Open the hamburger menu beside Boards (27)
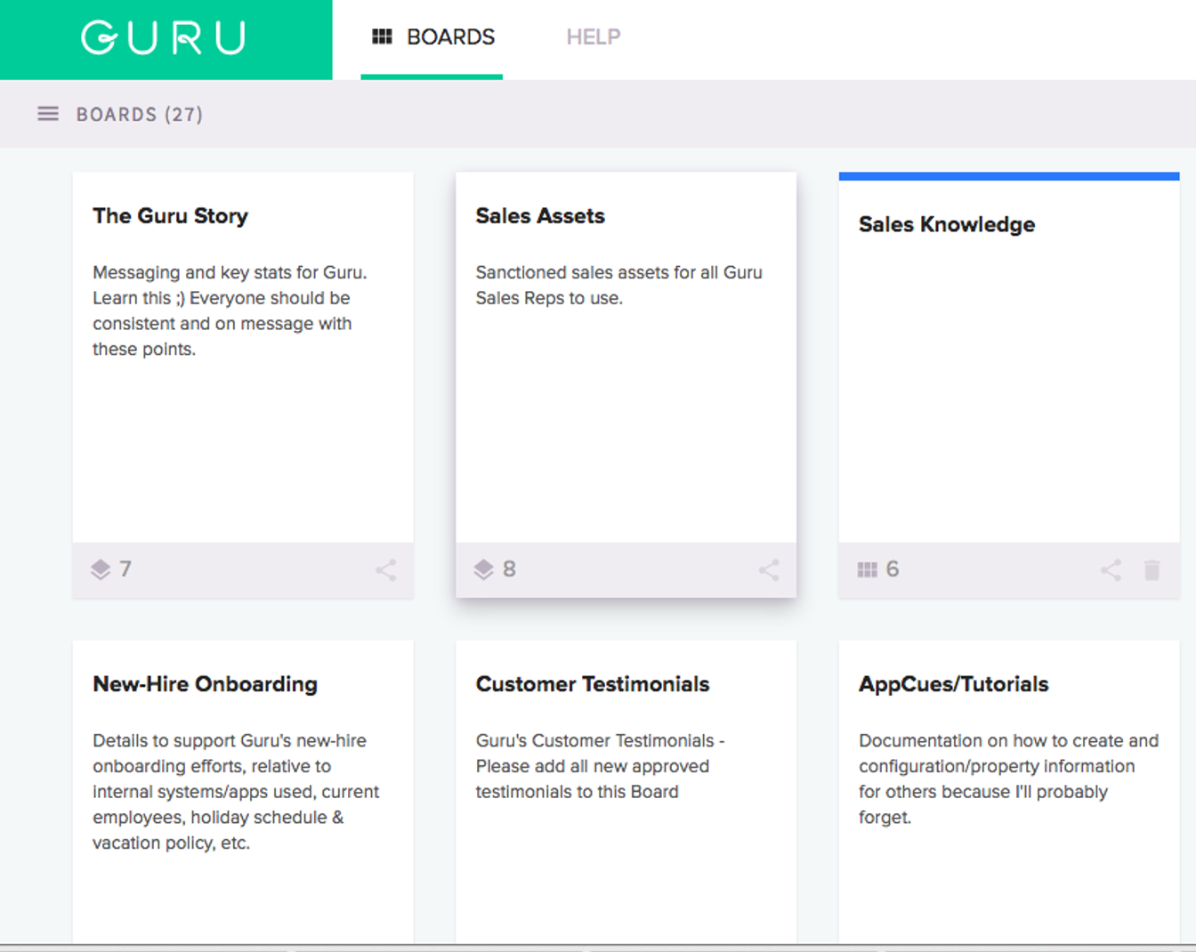1196x952 pixels. [x=48, y=114]
